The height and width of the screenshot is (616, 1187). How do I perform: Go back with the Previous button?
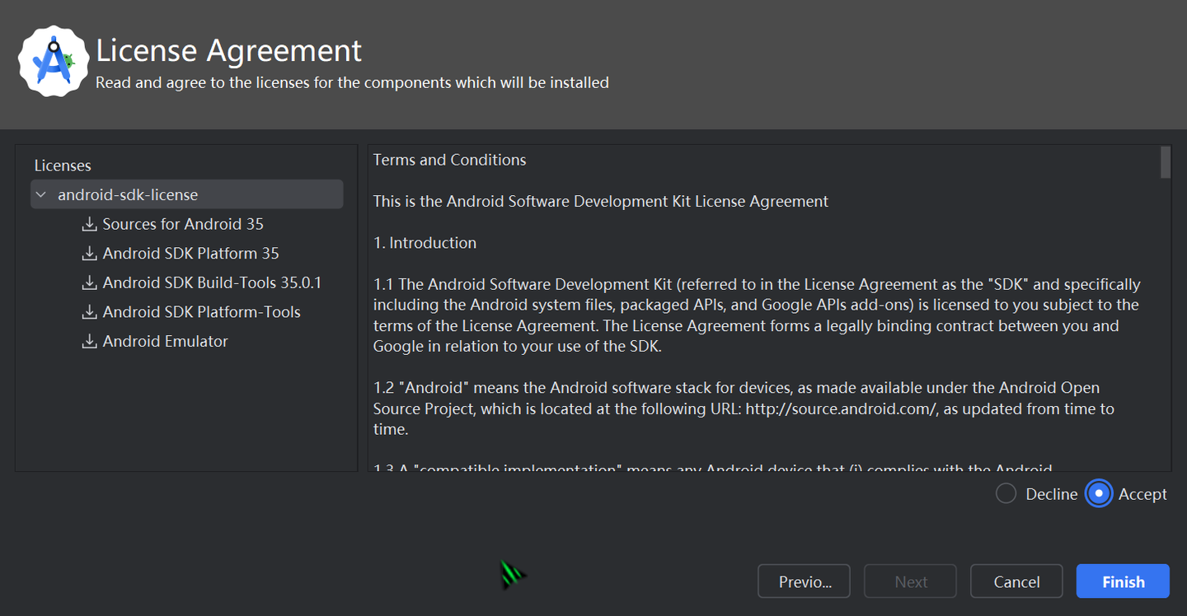[x=805, y=581]
